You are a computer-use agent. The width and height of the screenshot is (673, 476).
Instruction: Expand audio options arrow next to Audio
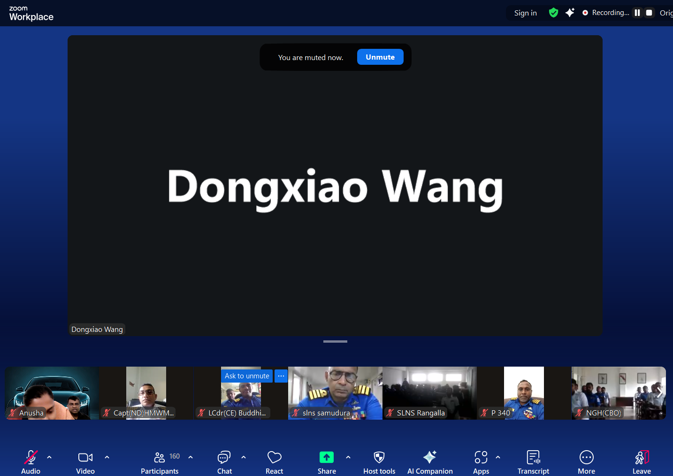tap(49, 457)
